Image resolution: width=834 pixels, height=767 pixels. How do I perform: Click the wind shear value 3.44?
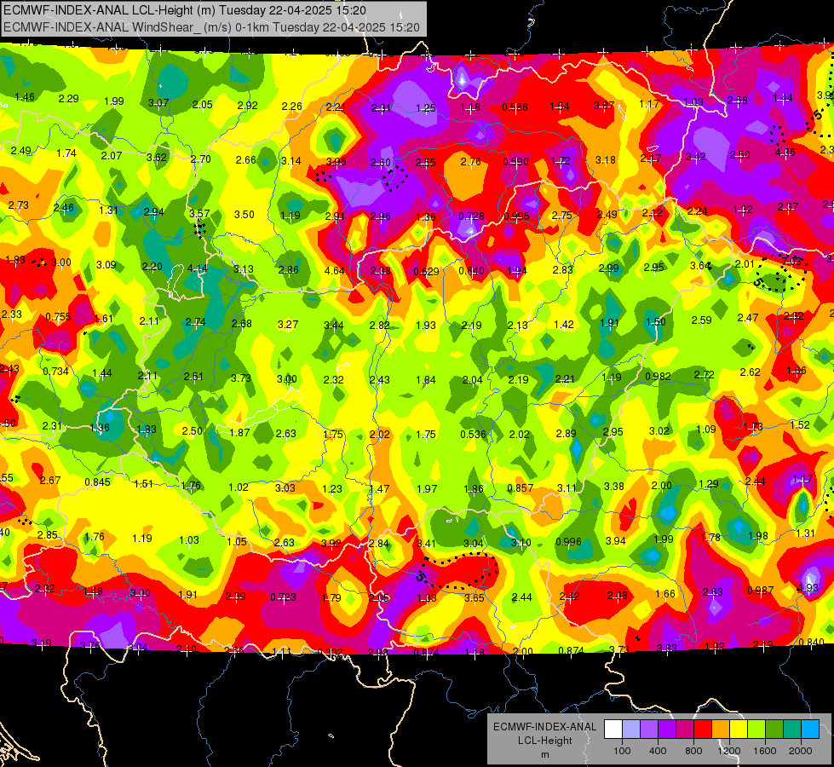pyautogui.click(x=333, y=325)
